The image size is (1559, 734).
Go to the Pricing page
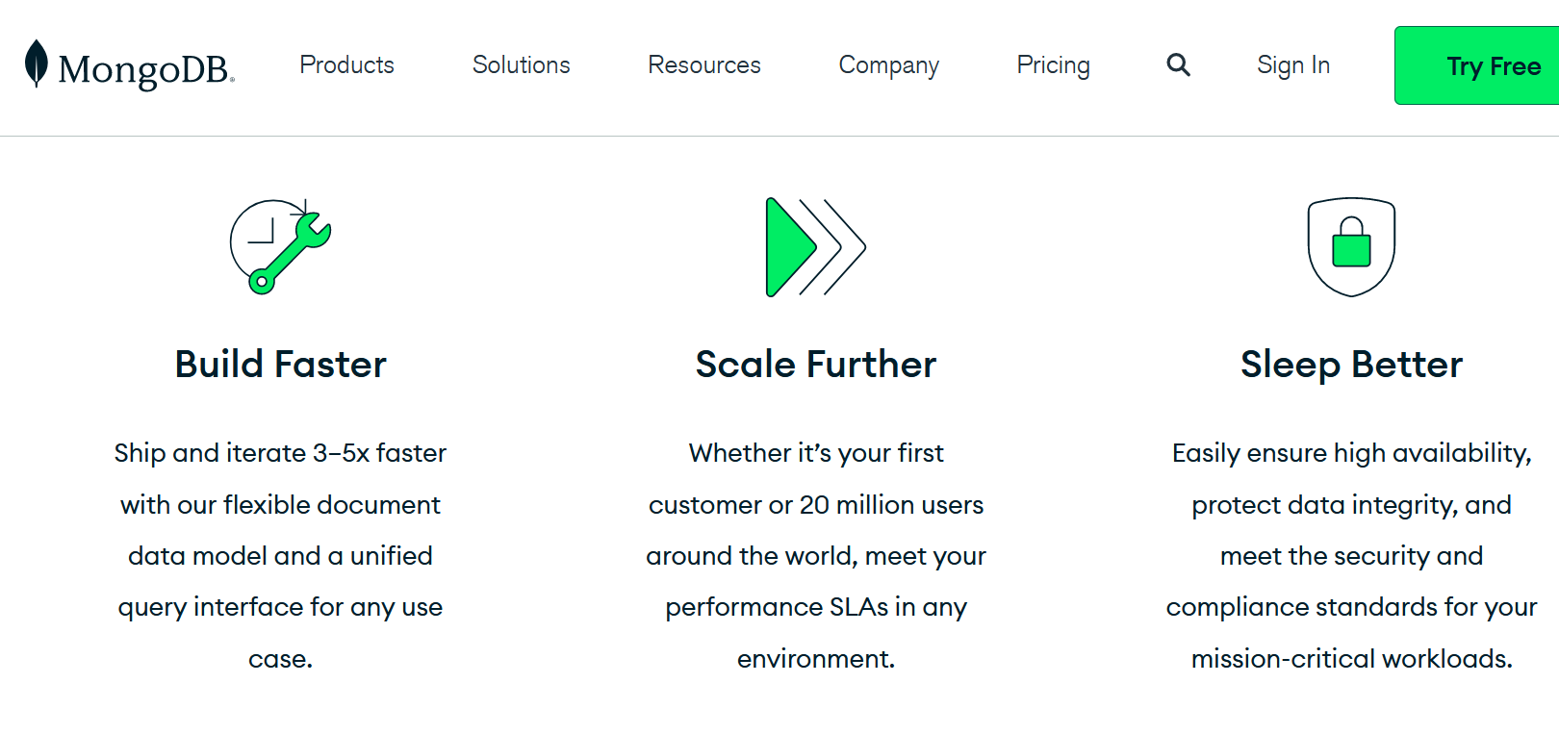tap(1053, 65)
